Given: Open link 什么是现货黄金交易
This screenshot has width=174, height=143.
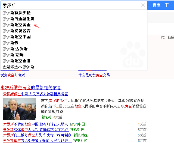Looking at the screenshot, I should coord(94,75).
